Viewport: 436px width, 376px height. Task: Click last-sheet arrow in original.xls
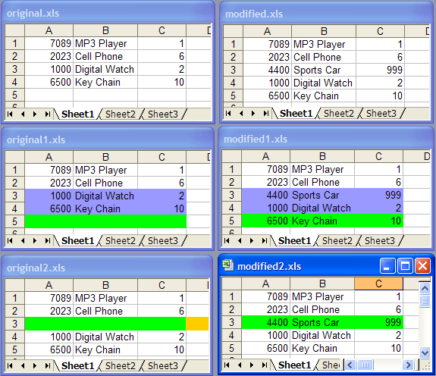tap(47, 114)
